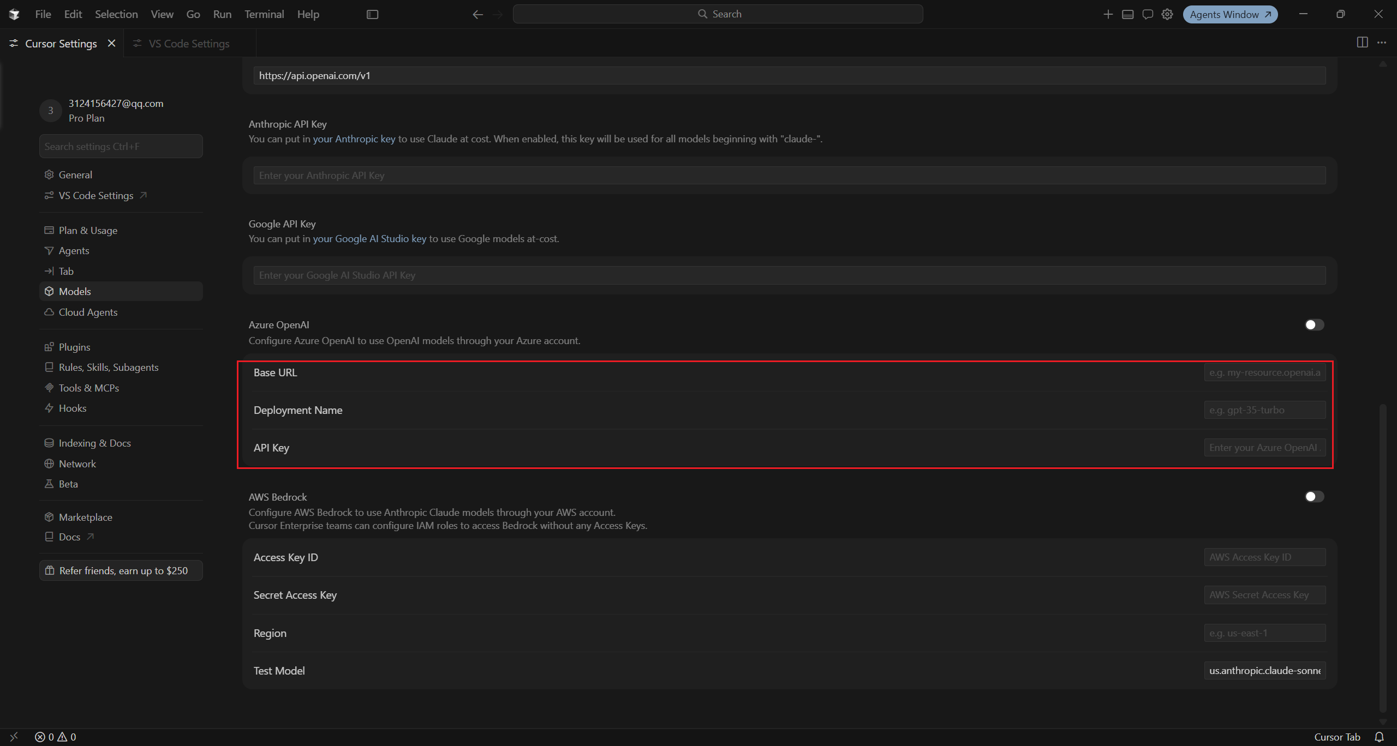Click the plus new item icon

tap(1108, 14)
